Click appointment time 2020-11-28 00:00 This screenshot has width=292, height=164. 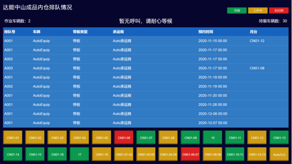[x=213, y=105]
